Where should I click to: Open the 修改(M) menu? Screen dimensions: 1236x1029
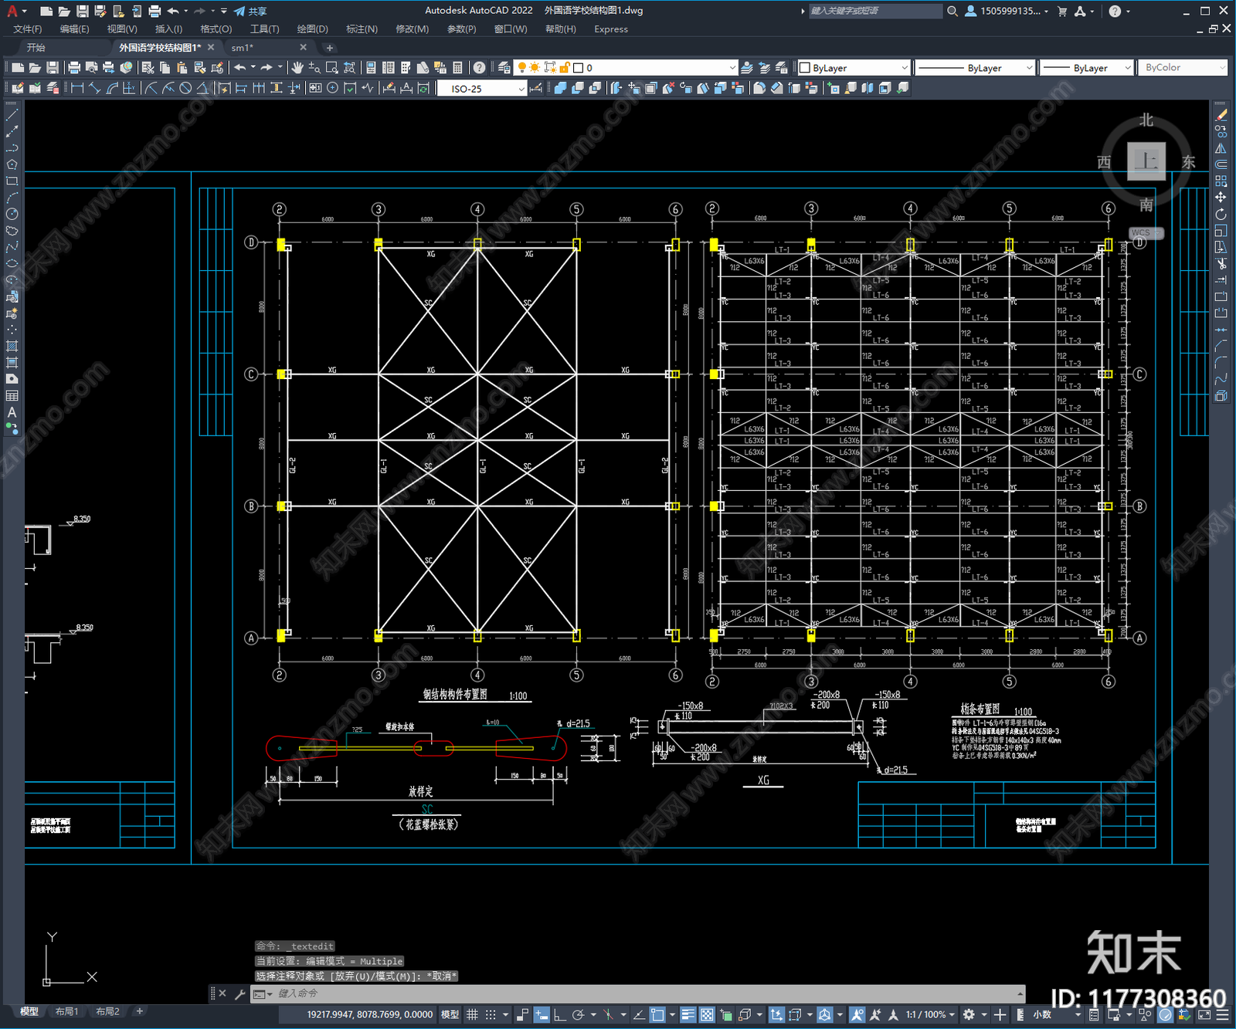[x=412, y=29]
